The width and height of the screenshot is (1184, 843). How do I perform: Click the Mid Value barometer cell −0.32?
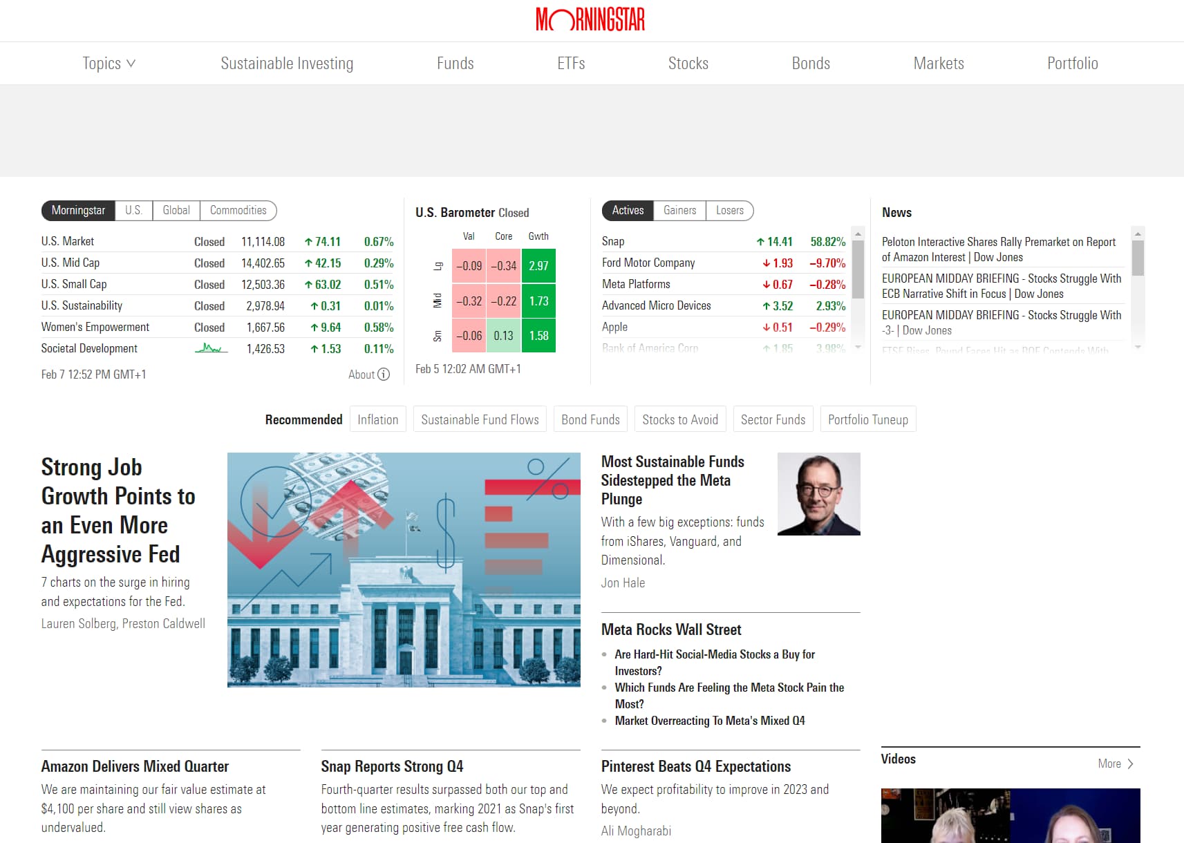(x=469, y=301)
